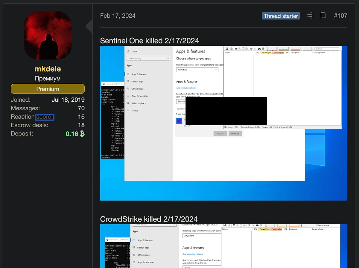
Task: Click the Deposit label in user stats
Action: [x=22, y=133]
